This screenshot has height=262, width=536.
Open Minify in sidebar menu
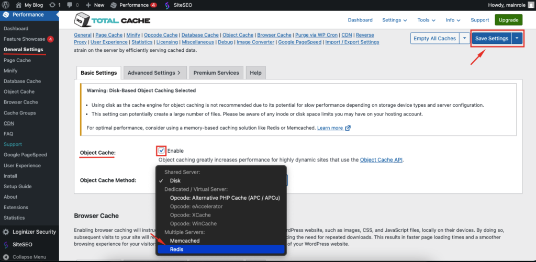[x=10, y=71]
